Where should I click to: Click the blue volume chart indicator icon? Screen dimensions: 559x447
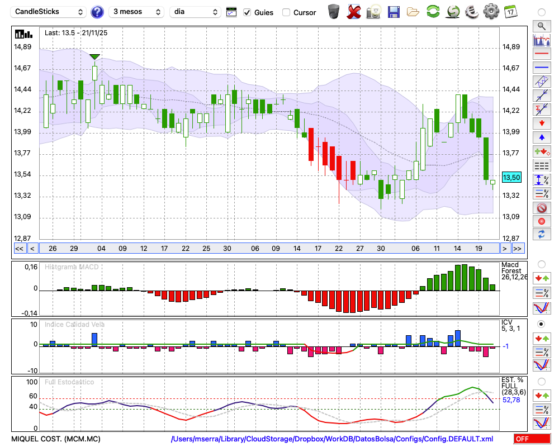(542, 40)
